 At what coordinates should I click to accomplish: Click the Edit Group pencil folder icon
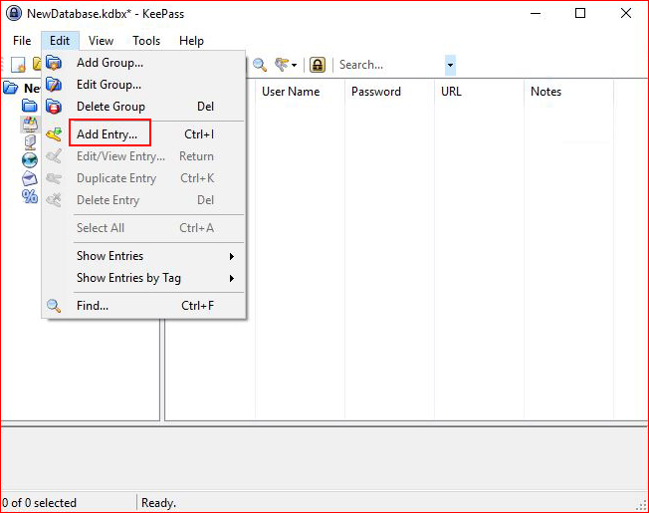[54, 85]
